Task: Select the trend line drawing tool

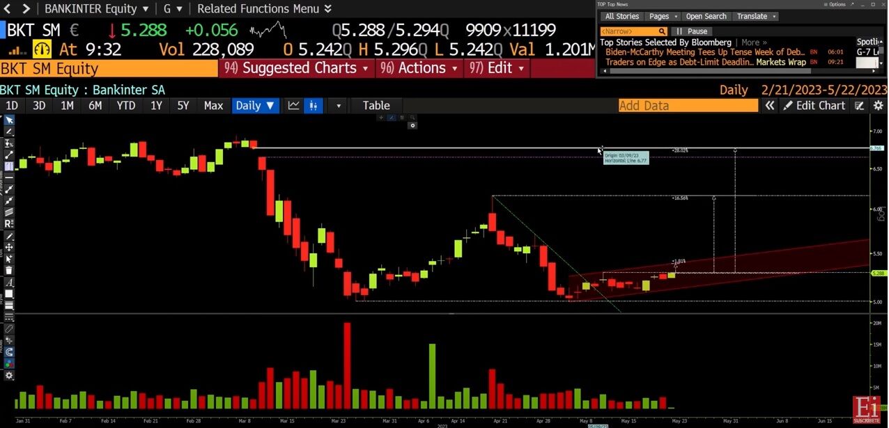Action: pyautogui.click(x=10, y=154)
